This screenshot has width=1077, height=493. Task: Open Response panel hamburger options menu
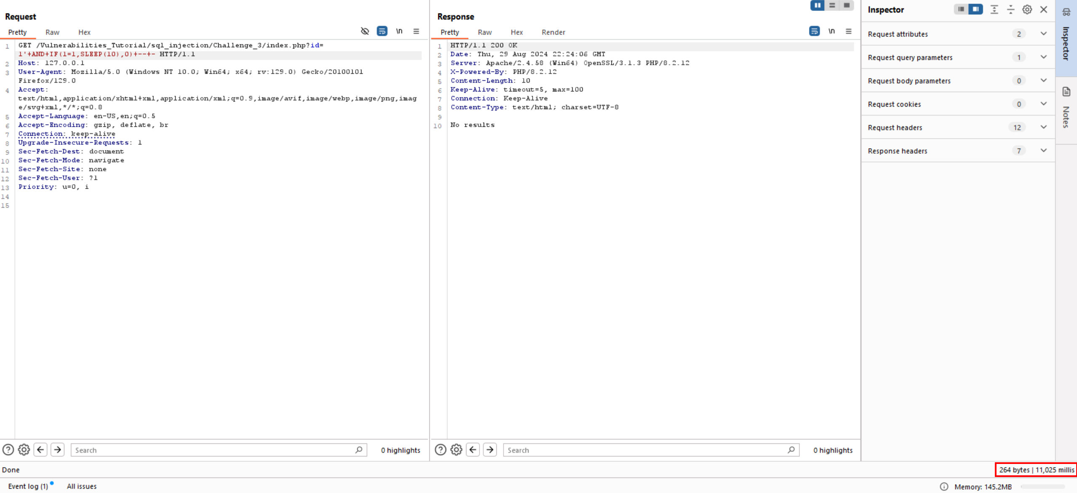(x=849, y=31)
